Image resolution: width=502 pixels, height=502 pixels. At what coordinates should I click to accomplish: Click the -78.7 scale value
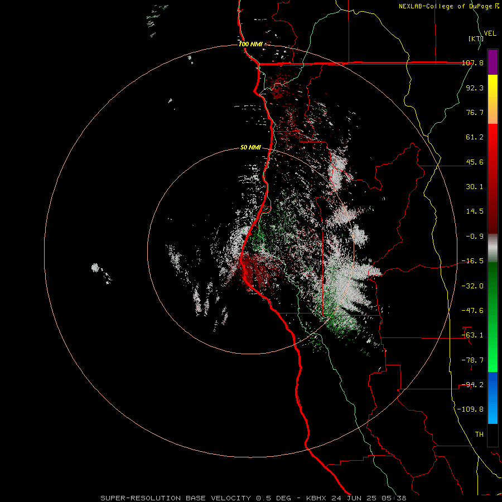472,360
